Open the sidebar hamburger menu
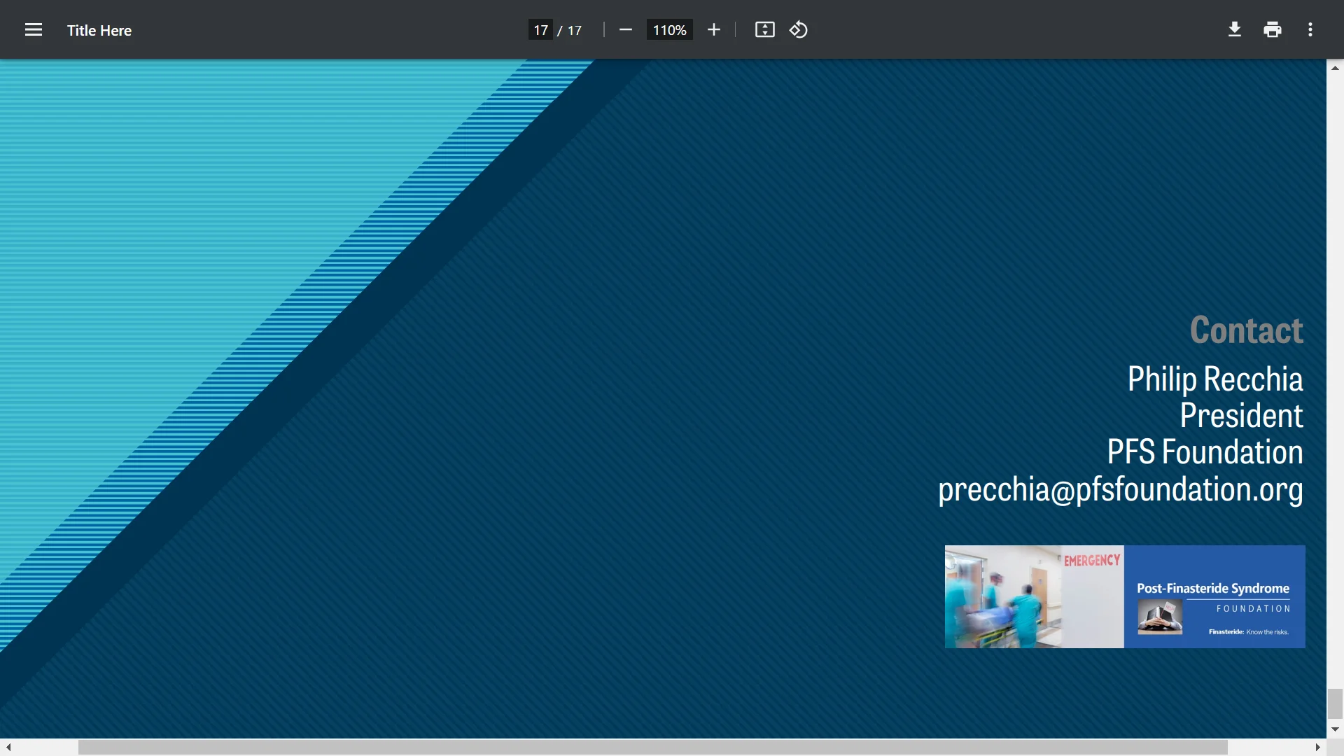 [x=33, y=30]
